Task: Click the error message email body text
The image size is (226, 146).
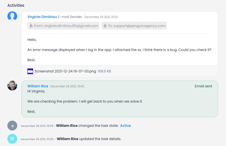Action: [119, 50]
